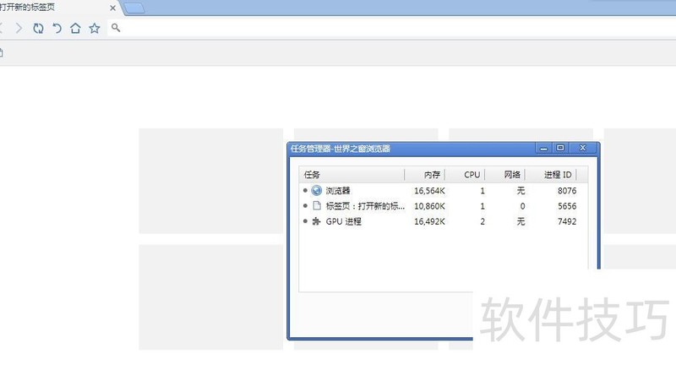
Task: Click the search magnifier icon in address bar
Action: [x=116, y=28]
